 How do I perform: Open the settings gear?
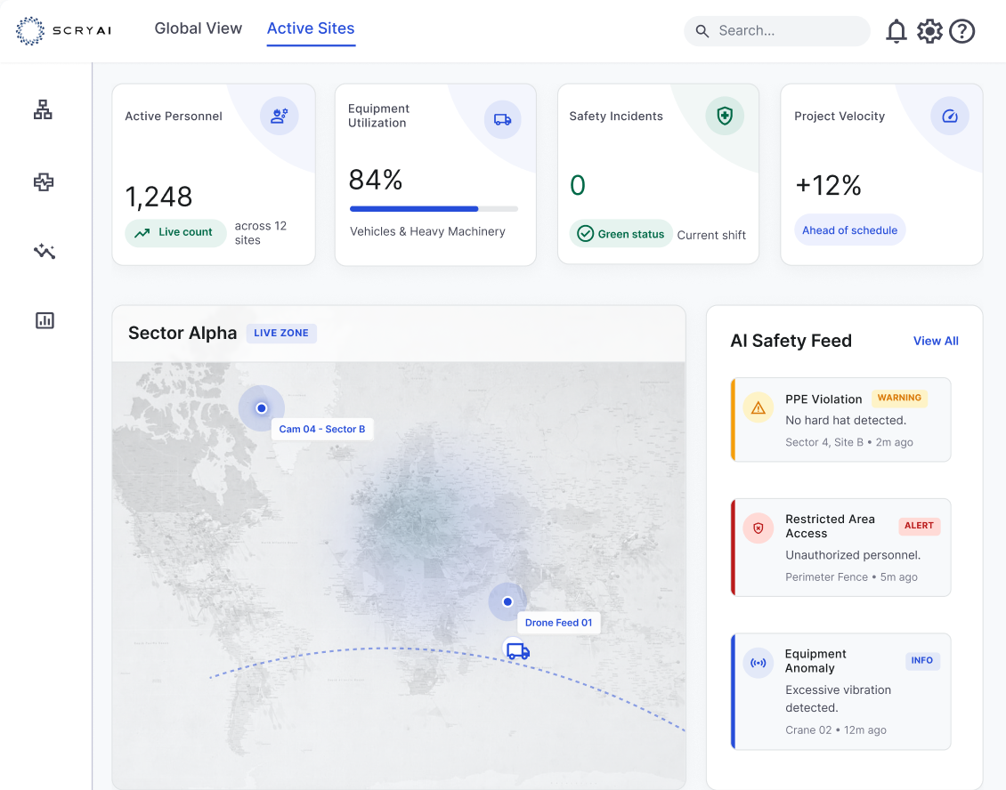929,31
